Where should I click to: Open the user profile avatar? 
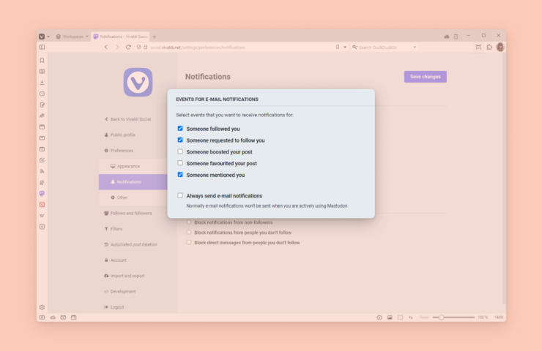[x=500, y=47]
